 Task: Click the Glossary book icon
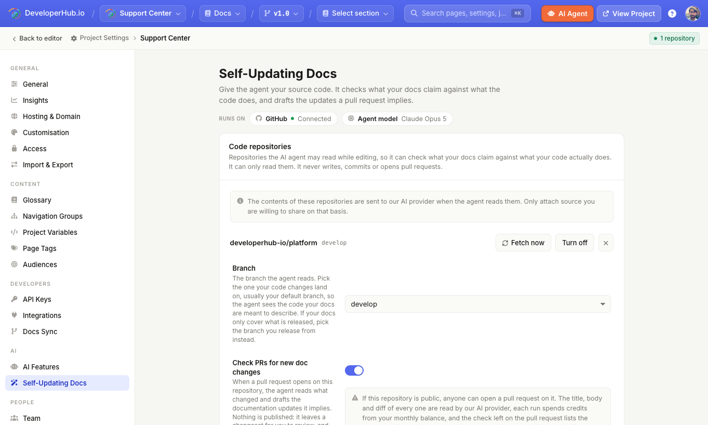tap(15, 200)
